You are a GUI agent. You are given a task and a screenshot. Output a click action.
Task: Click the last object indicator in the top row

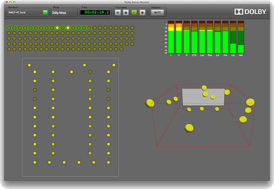point(132,28)
